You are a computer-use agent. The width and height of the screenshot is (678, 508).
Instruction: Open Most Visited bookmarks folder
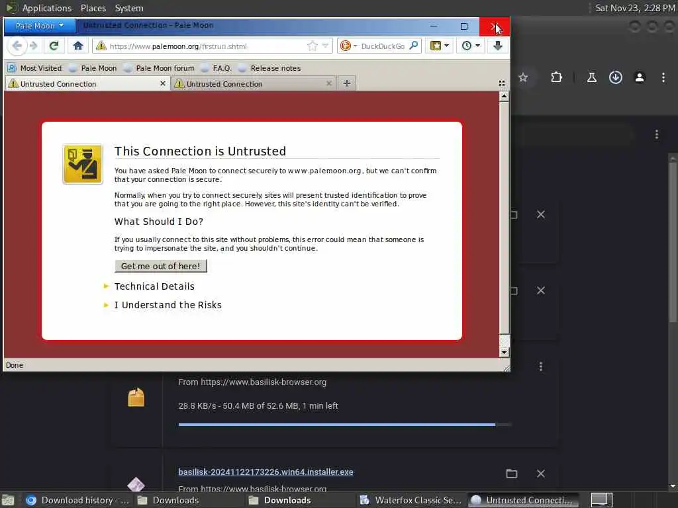(x=35, y=68)
